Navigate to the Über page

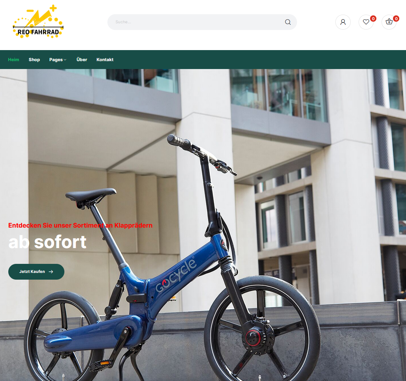pyautogui.click(x=82, y=60)
